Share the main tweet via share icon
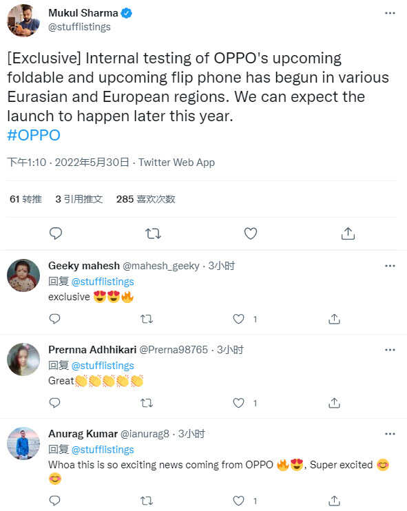The width and height of the screenshot is (407, 511). (x=348, y=233)
